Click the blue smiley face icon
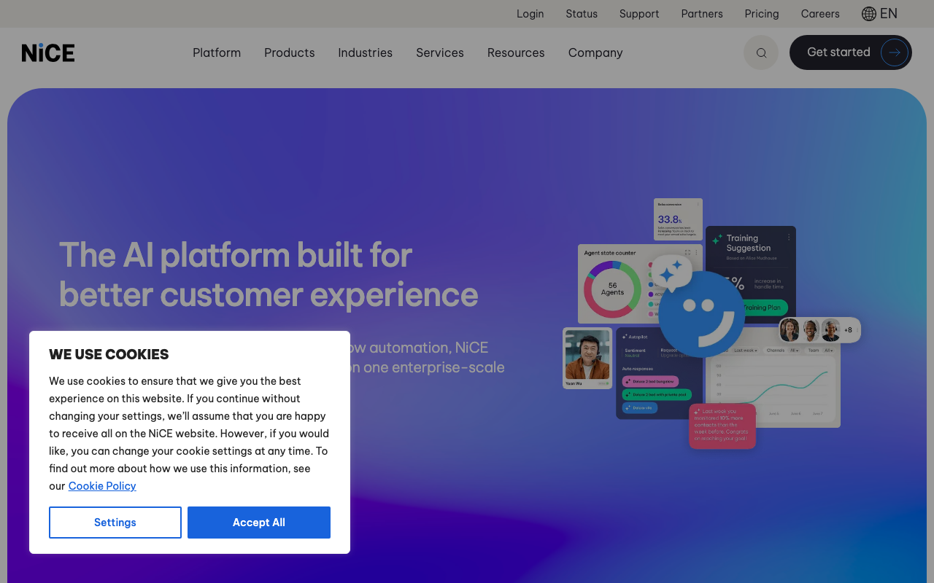 point(702,314)
